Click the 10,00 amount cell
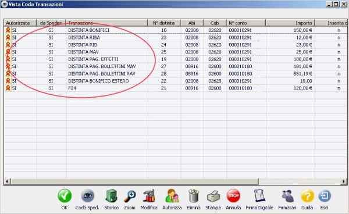This screenshot has width=349, height=214. pyautogui.click(x=306, y=81)
